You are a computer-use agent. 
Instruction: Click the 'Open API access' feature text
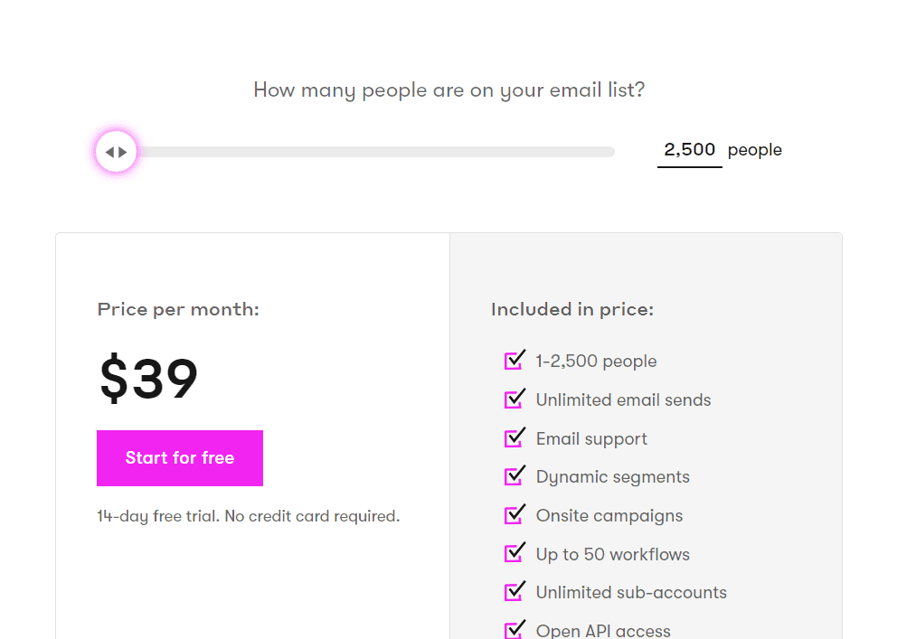(x=603, y=631)
